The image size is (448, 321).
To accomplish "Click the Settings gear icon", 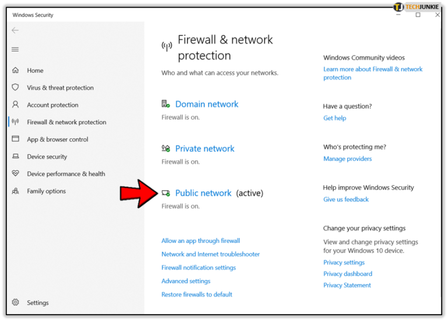I will click(x=16, y=302).
